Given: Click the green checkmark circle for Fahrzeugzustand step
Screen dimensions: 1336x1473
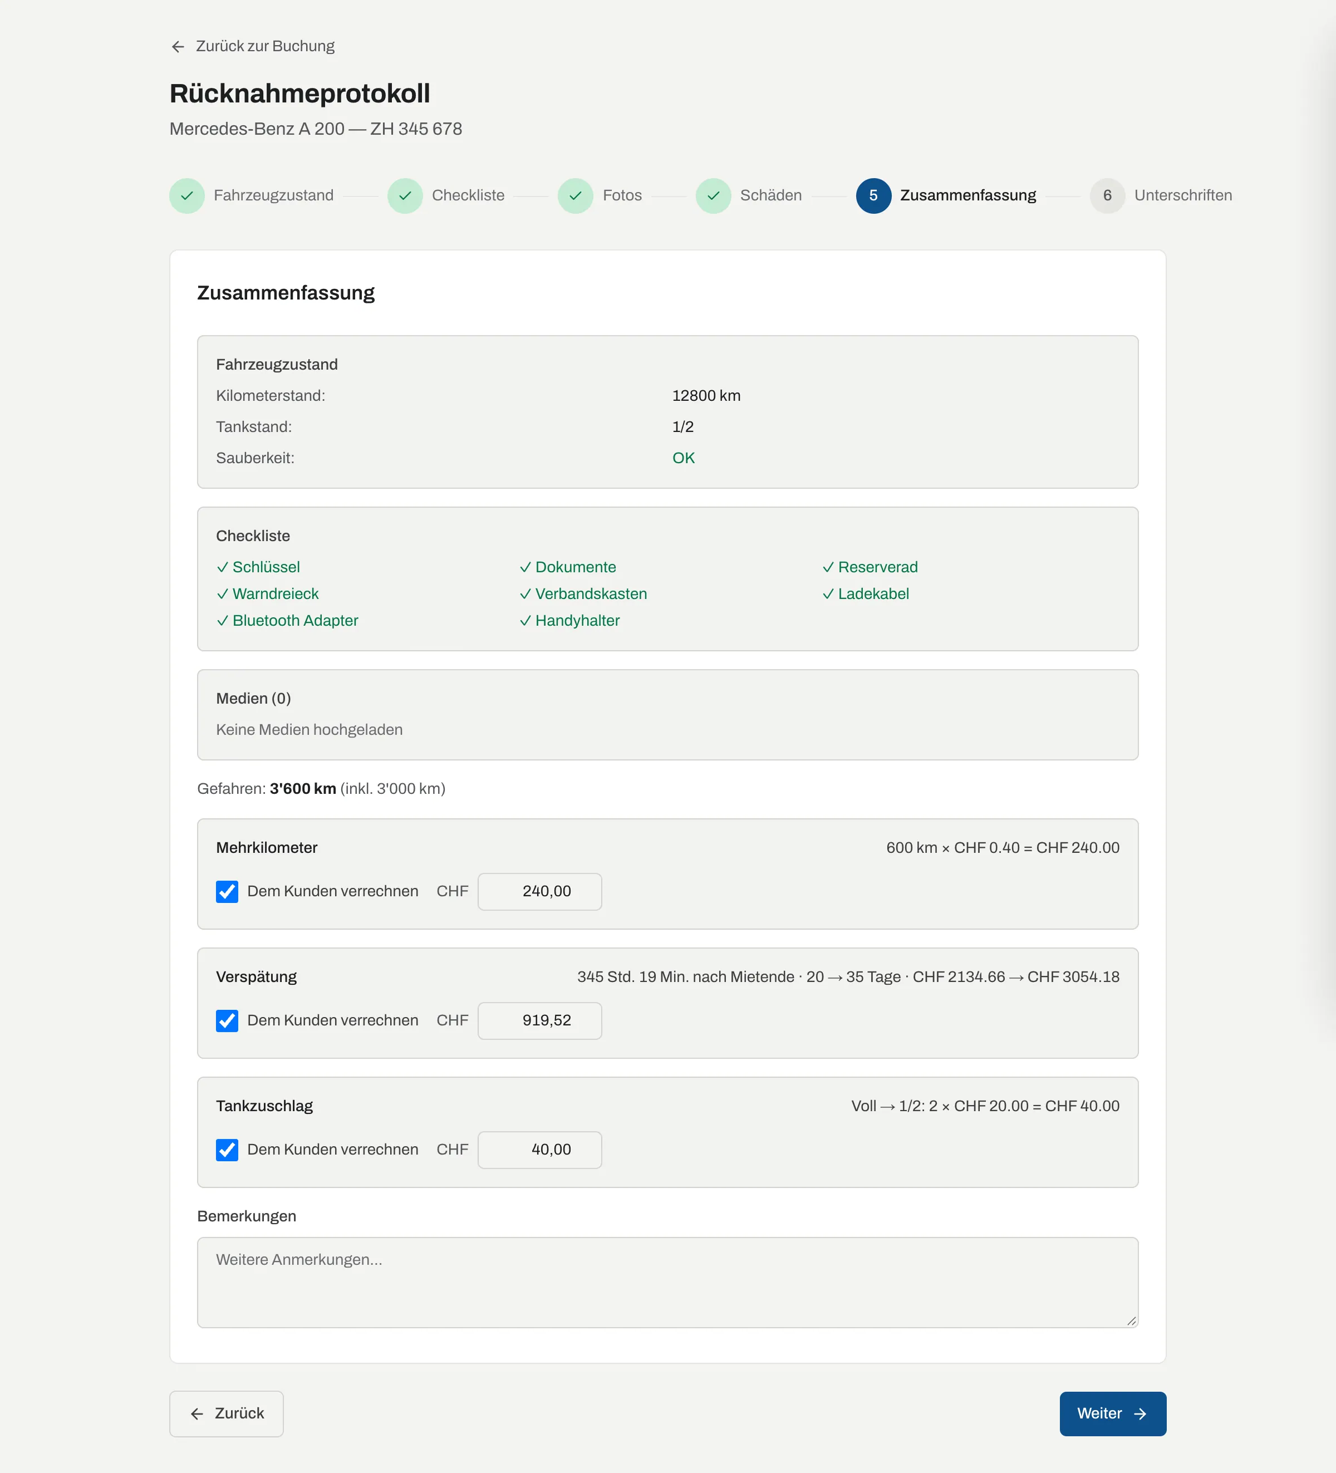Looking at the screenshot, I should (187, 196).
